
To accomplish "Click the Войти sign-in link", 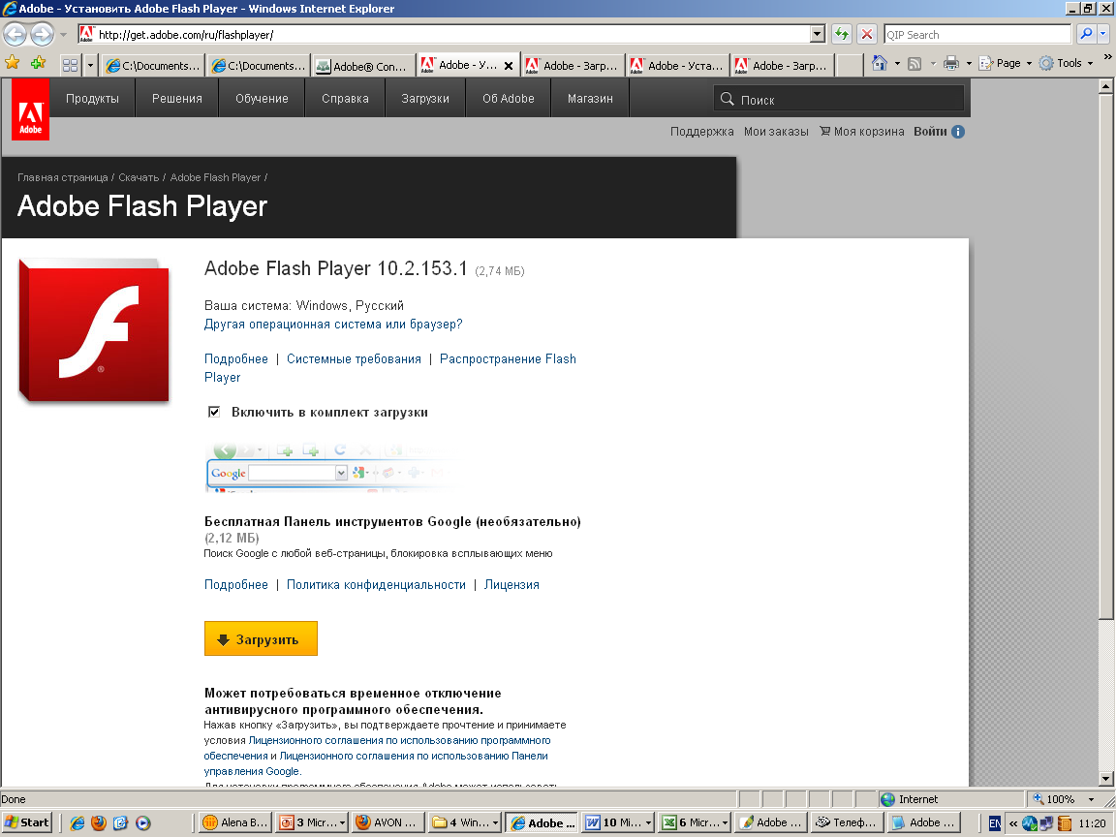I will point(930,131).
